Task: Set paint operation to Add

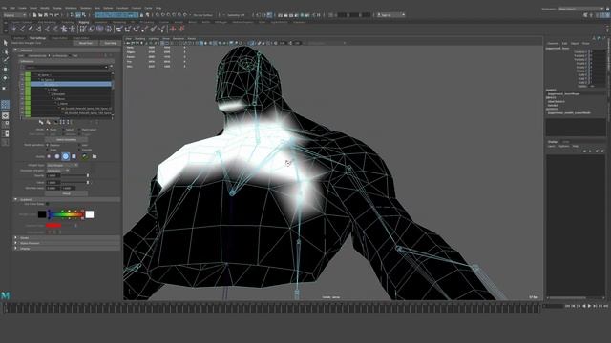Action: click(79, 145)
